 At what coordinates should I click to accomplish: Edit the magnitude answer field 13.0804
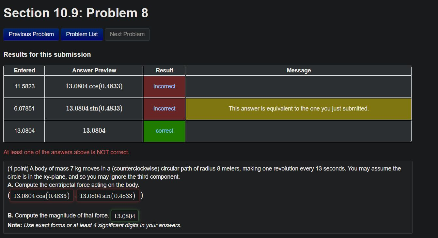[x=125, y=216]
